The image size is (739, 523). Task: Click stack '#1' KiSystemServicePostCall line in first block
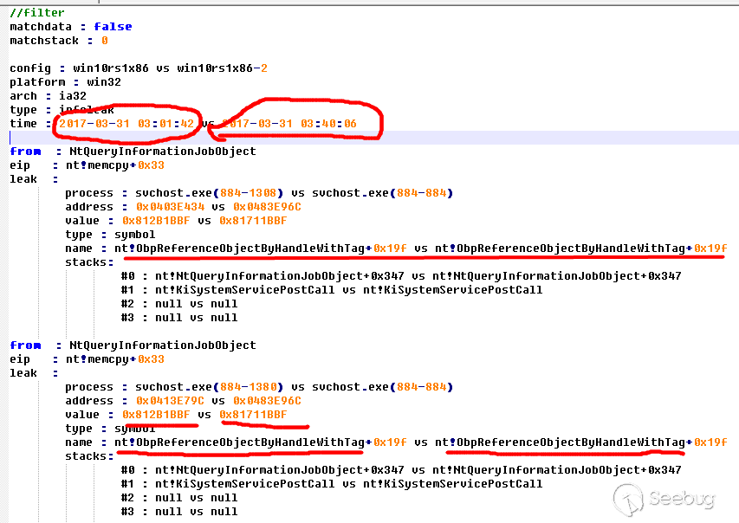tap(332, 290)
